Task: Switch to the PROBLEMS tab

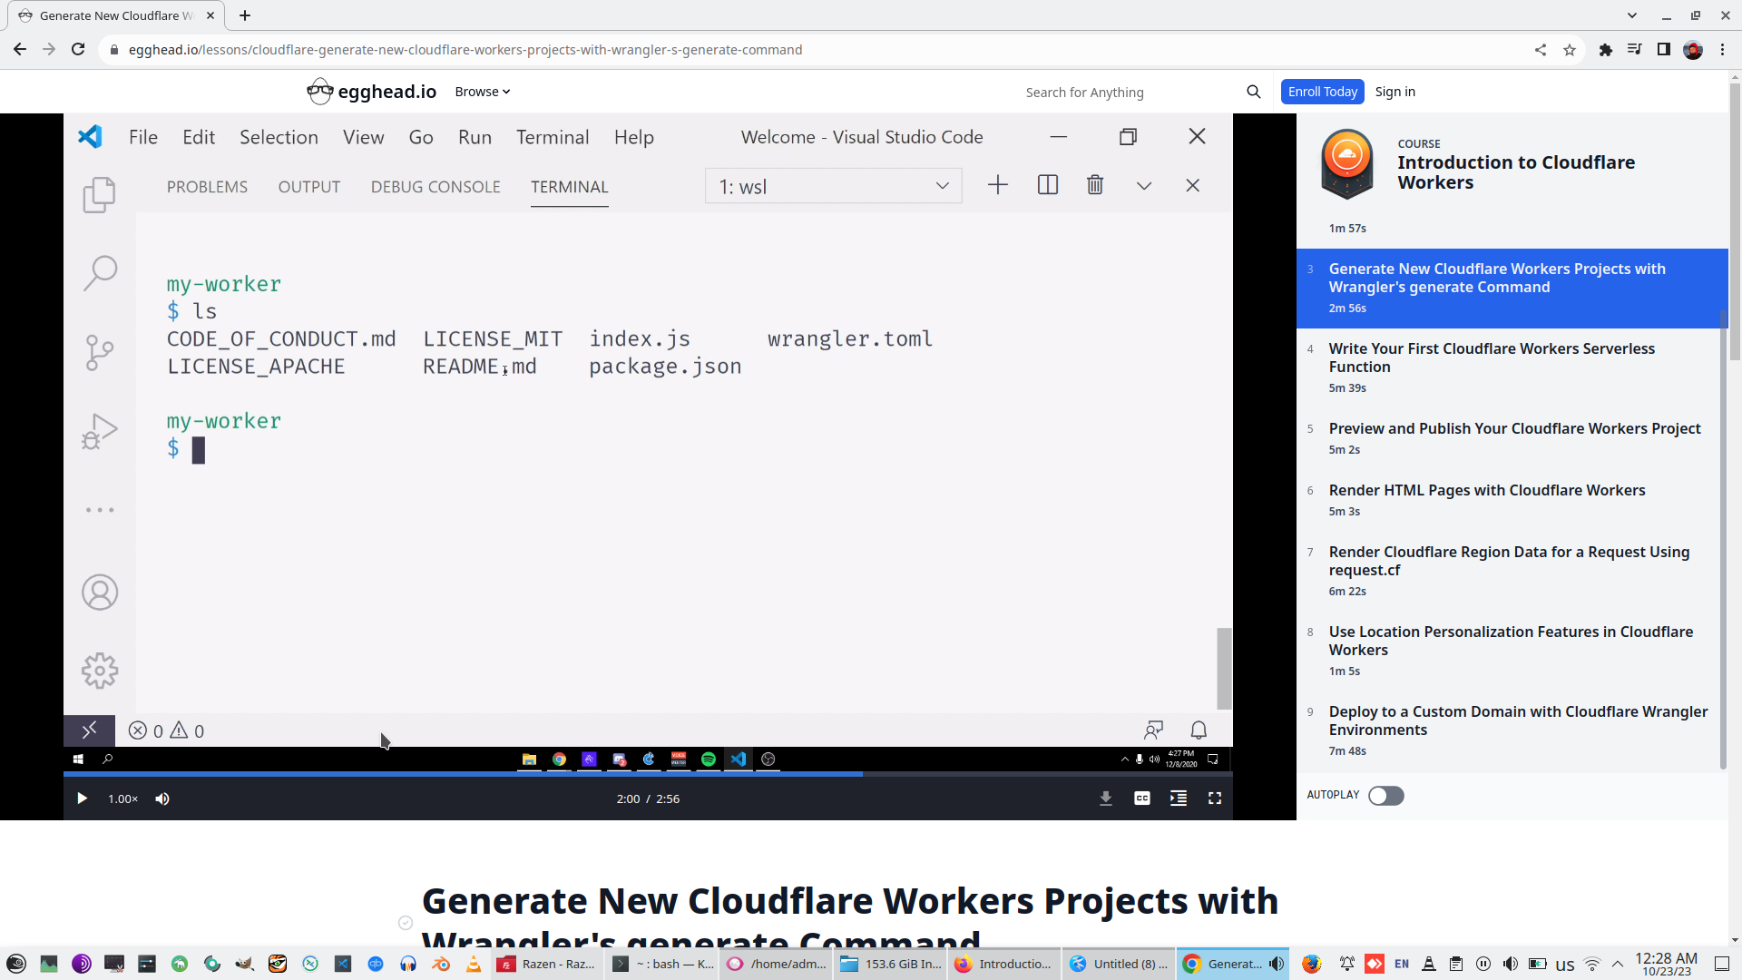Action: coord(207,187)
